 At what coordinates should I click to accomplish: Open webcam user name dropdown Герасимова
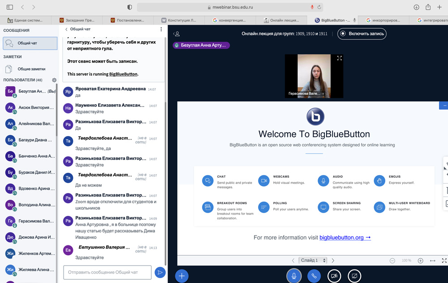click(x=306, y=94)
